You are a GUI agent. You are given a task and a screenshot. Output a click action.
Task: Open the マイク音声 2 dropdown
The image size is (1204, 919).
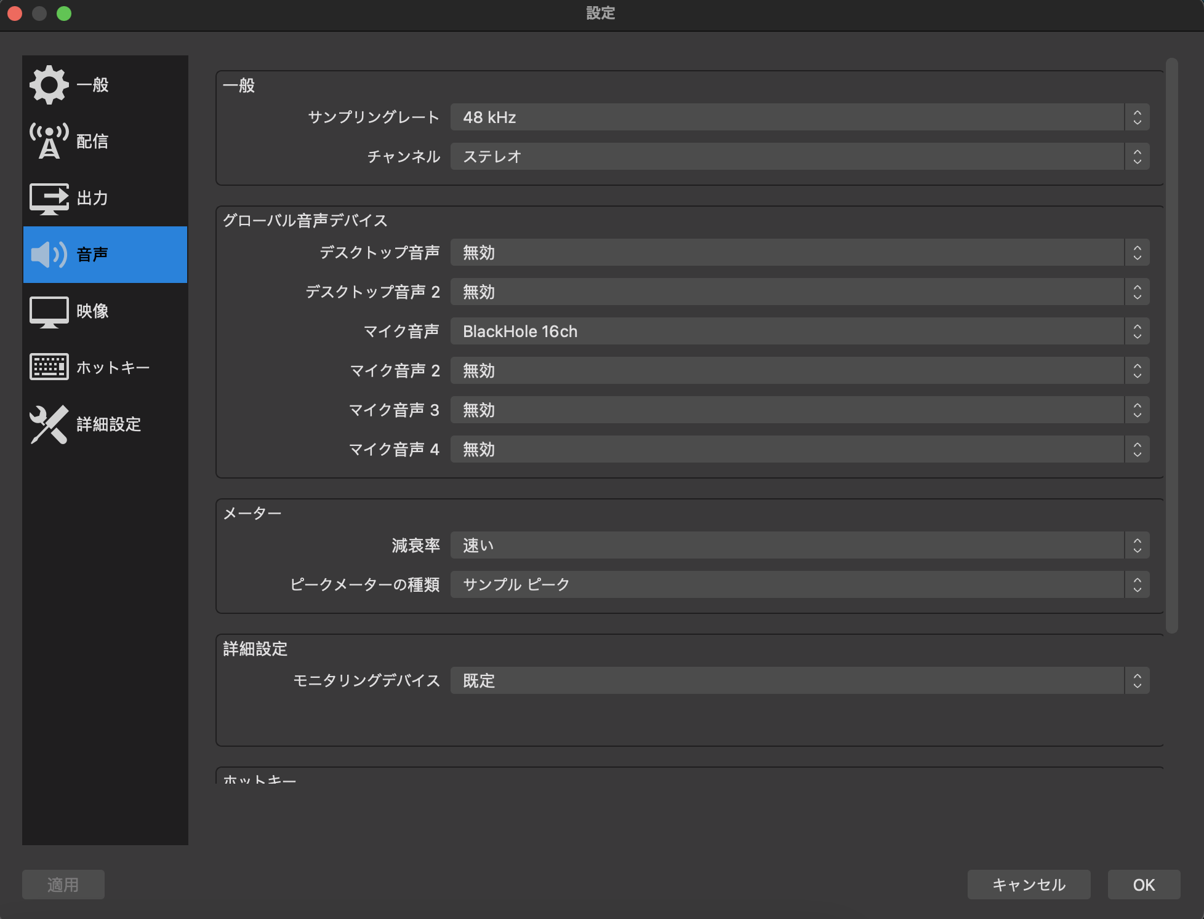click(794, 370)
